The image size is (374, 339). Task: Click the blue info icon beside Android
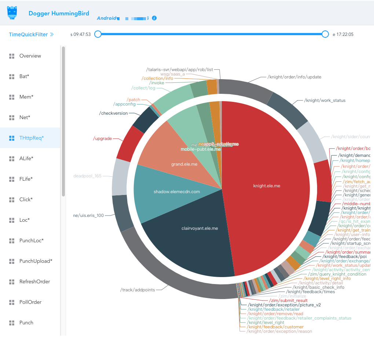pos(154,18)
